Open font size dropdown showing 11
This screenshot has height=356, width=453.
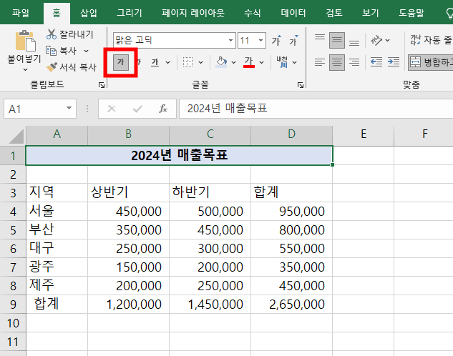pyautogui.click(x=261, y=40)
